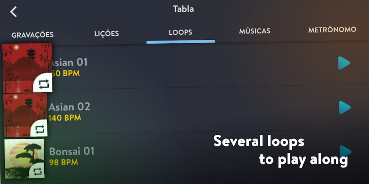Select the Asian 02 pagoda thumbnail
This screenshot has width=369, height=184.
point(25,115)
